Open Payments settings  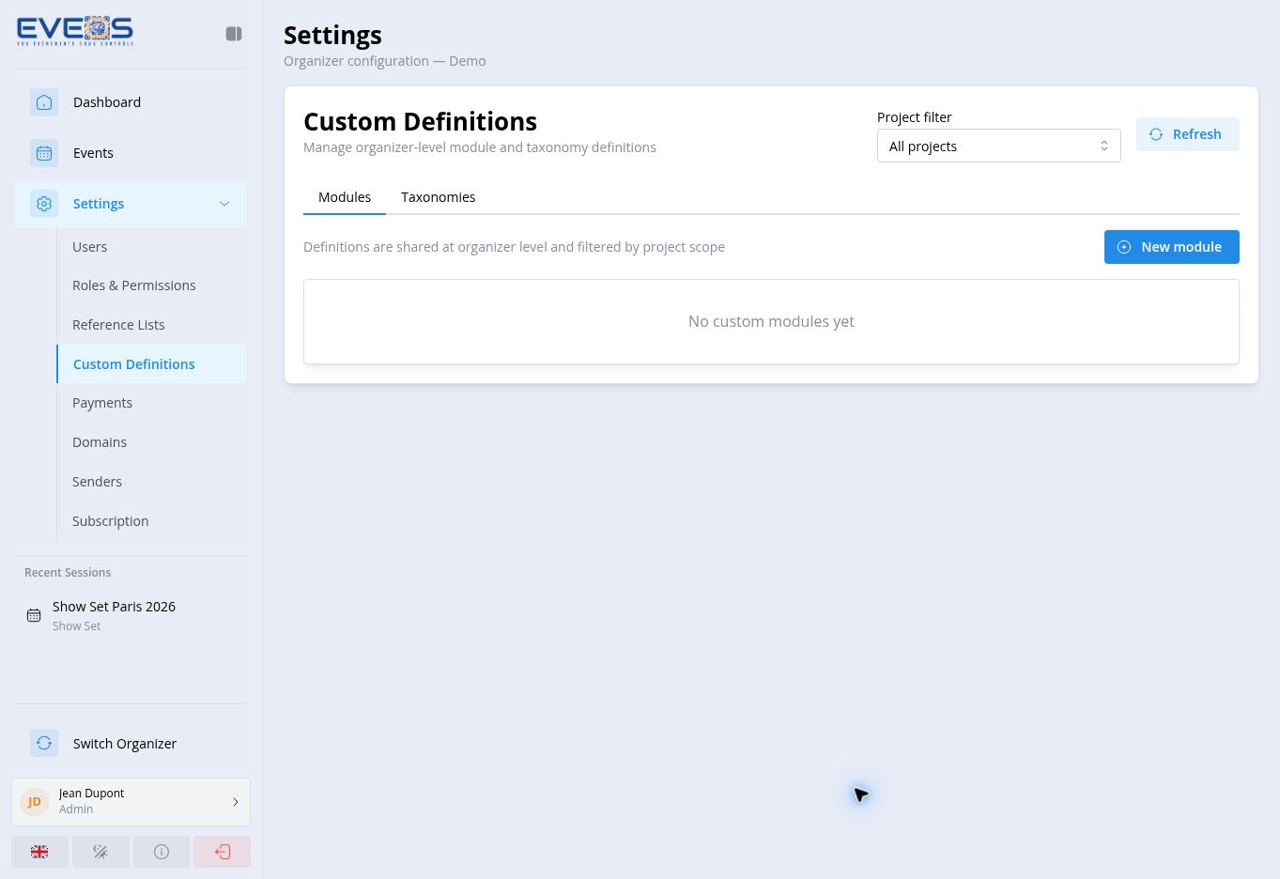(x=151, y=403)
